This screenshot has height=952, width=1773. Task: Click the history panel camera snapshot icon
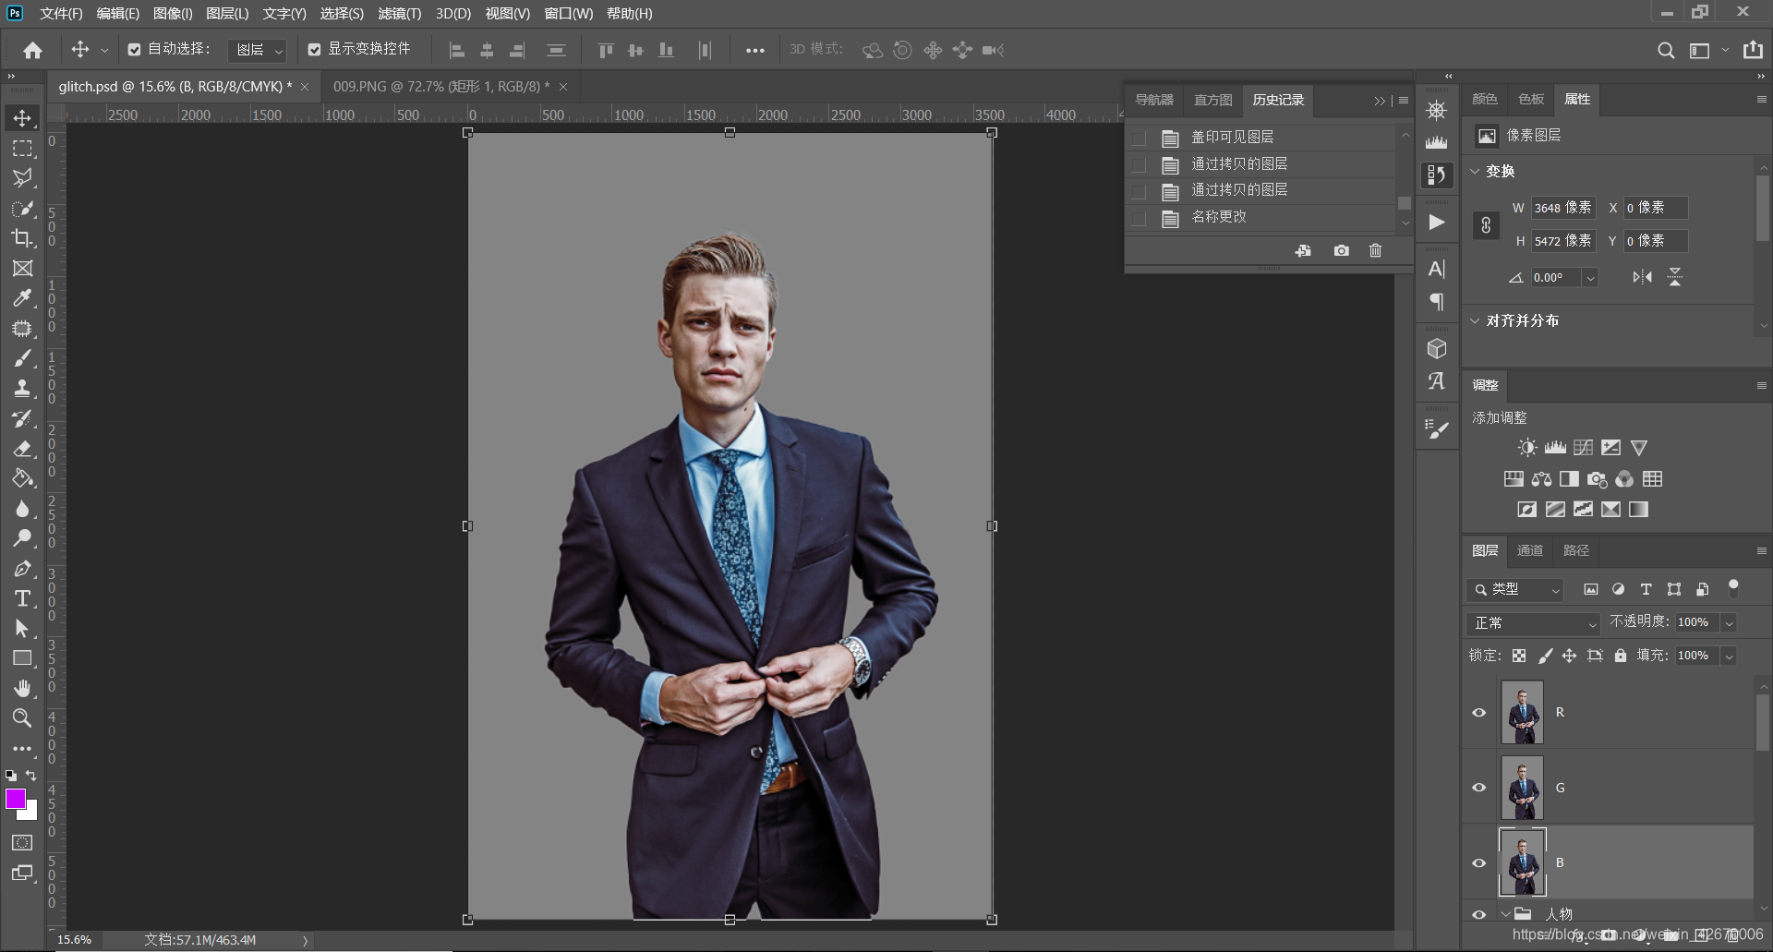click(1341, 250)
